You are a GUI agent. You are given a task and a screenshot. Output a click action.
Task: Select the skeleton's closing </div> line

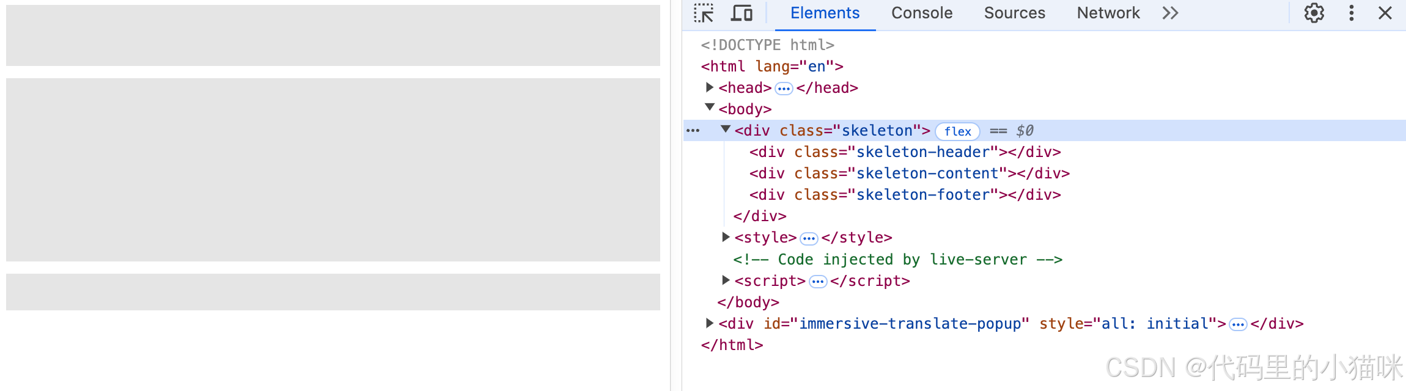[x=760, y=216]
